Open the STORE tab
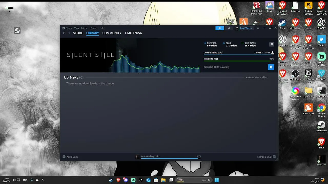 click(78, 33)
